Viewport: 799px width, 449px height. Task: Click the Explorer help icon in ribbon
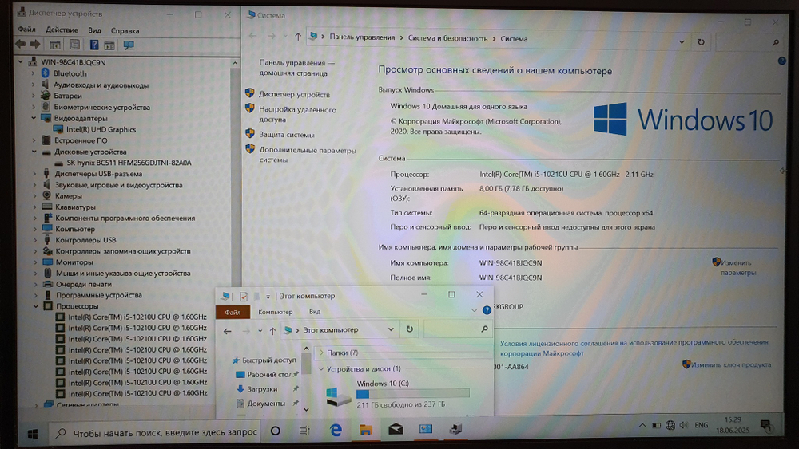click(487, 309)
